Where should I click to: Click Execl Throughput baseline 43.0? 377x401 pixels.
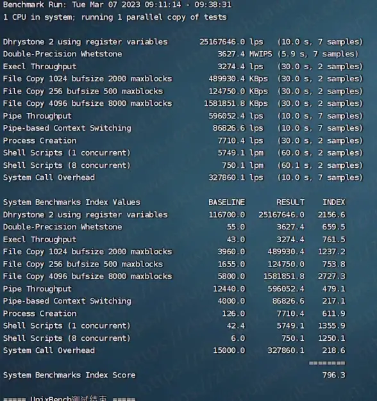click(x=236, y=240)
